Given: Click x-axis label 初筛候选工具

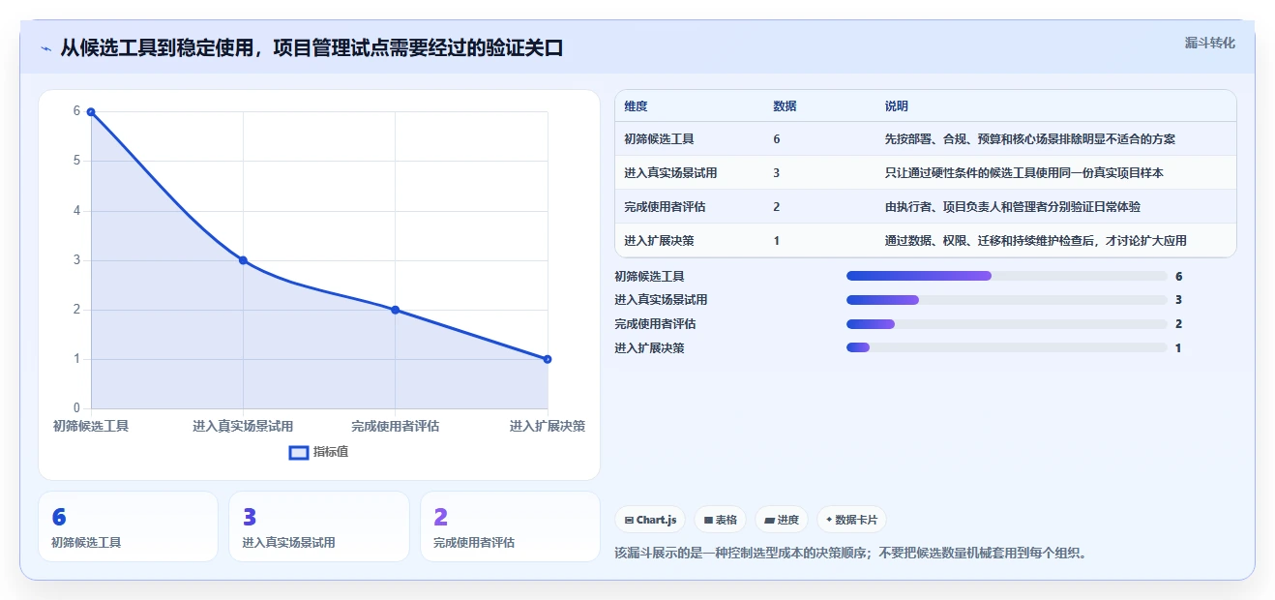Looking at the screenshot, I should (x=91, y=426).
